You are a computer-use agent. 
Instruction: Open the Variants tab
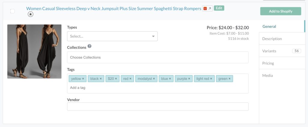pos(269,51)
